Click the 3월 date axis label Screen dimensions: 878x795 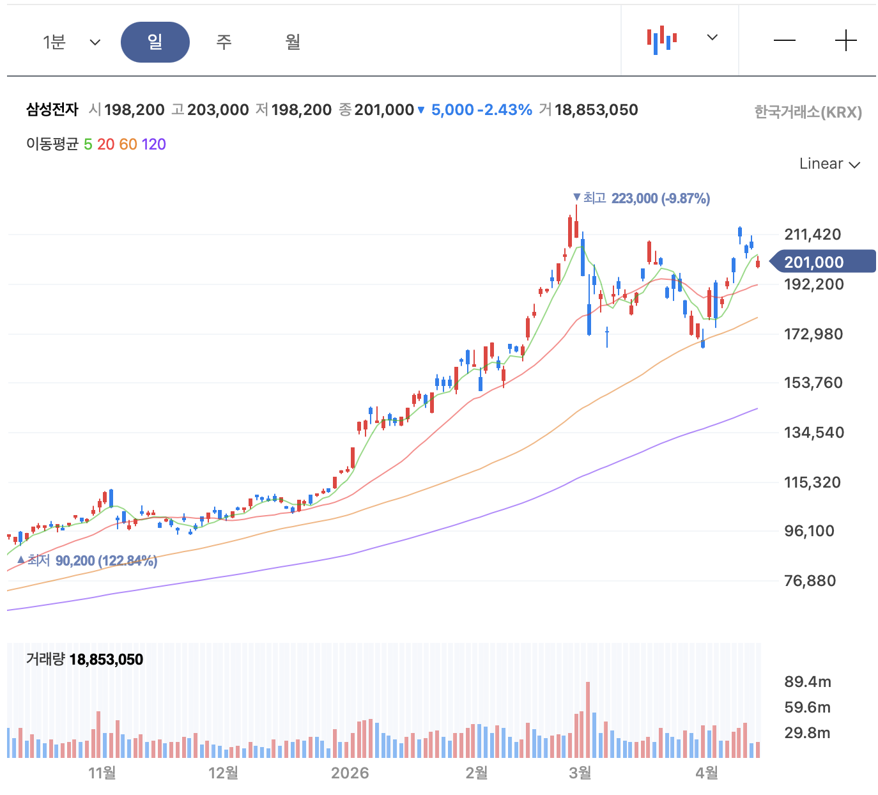click(580, 773)
